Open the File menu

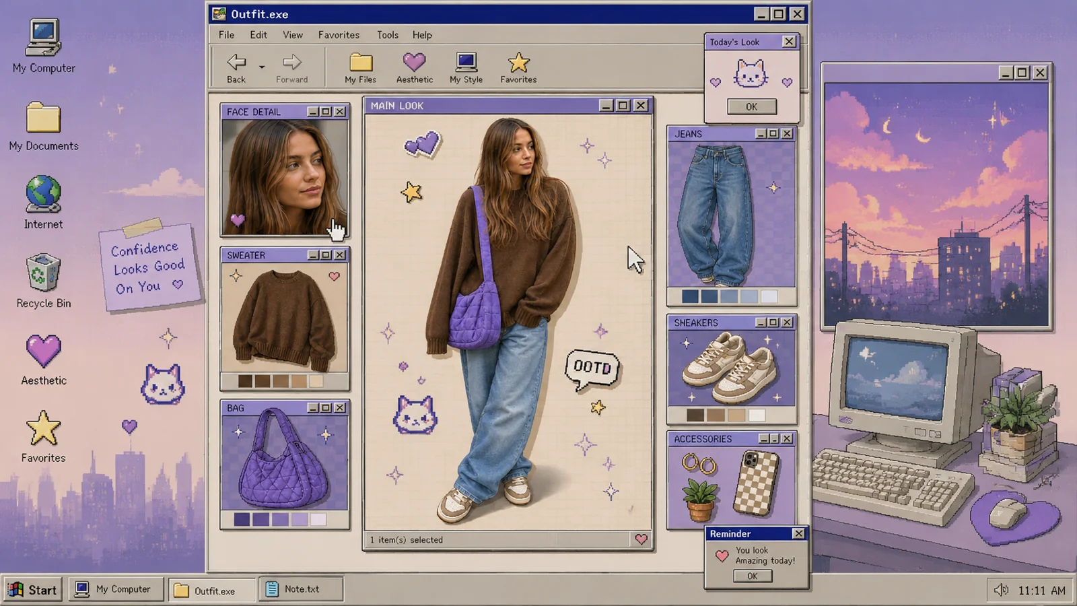tap(226, 35)
